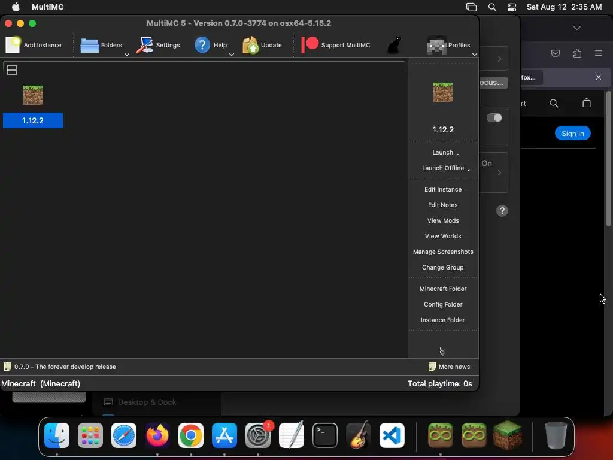
Task: Open View Worlds
Action: click(443, 236)
